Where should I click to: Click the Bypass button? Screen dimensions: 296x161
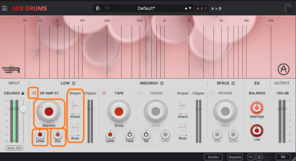(235, 157)
